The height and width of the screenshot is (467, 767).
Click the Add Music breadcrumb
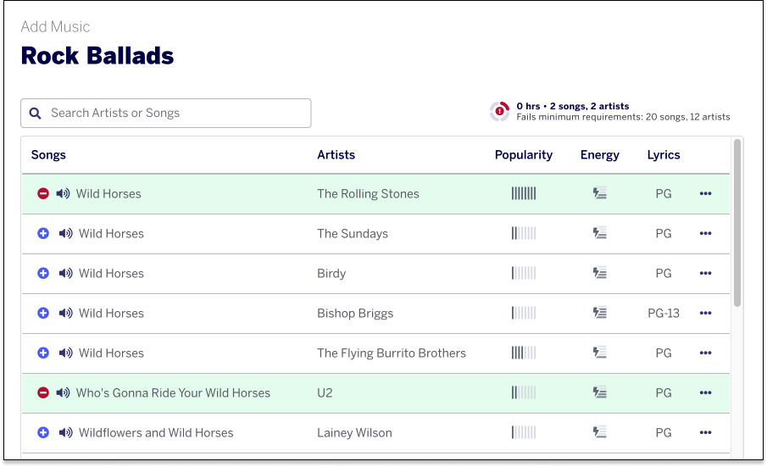coord(55,26)
